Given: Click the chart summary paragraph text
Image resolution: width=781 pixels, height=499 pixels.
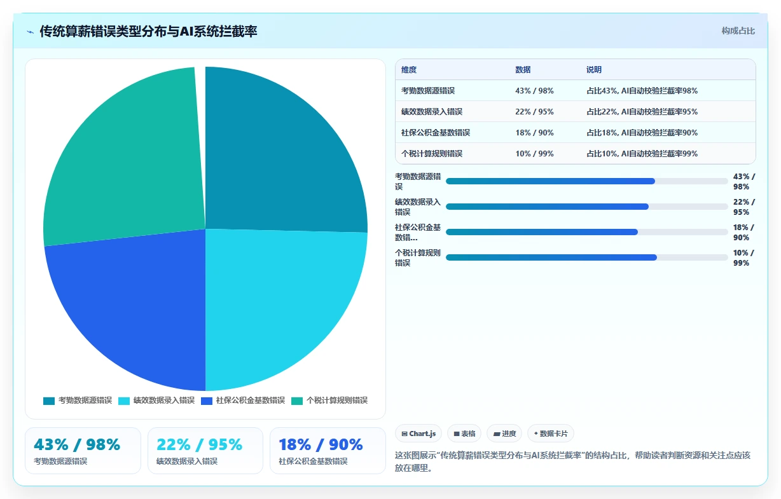Looking at the screenshot, I should (573, 461).
